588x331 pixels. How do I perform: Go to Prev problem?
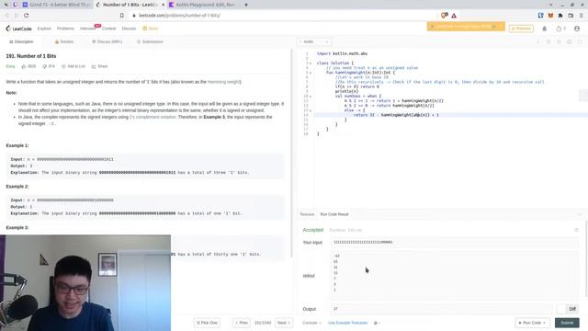[242, 323]
